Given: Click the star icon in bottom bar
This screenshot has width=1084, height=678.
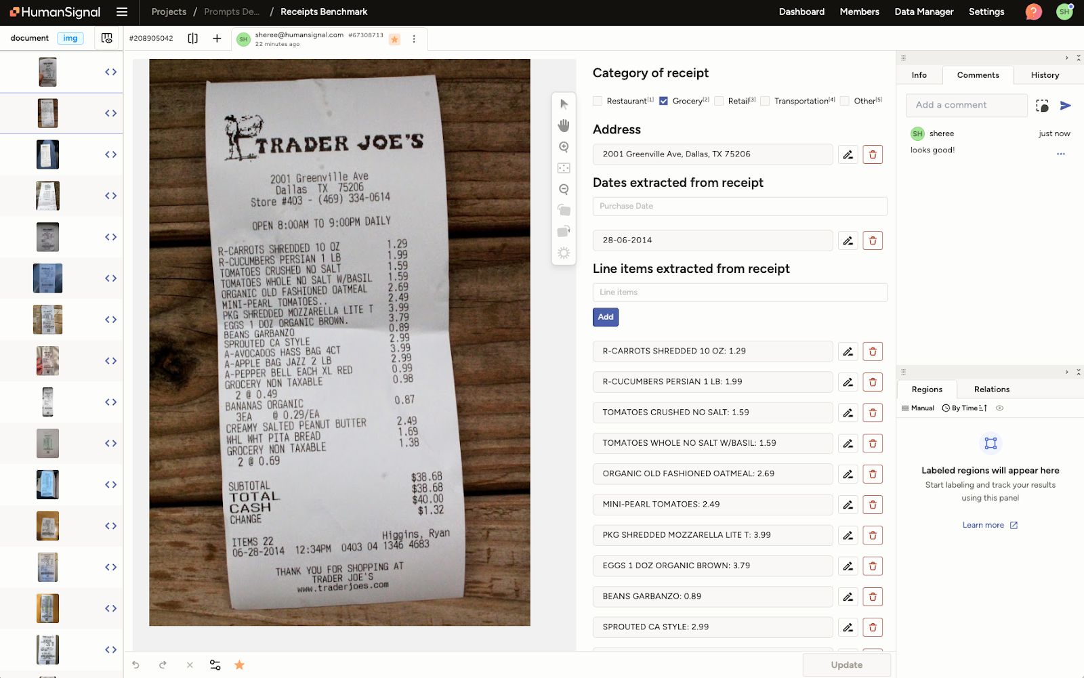Looking at the screenshot, I should [x=239, y=665].
